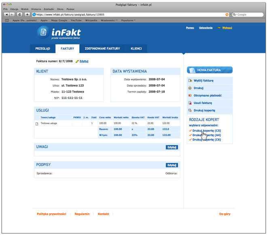This screenshot has height=235, width=267.
Task: Click the NIP value 111-111-11-11
Action: (72, 98)
